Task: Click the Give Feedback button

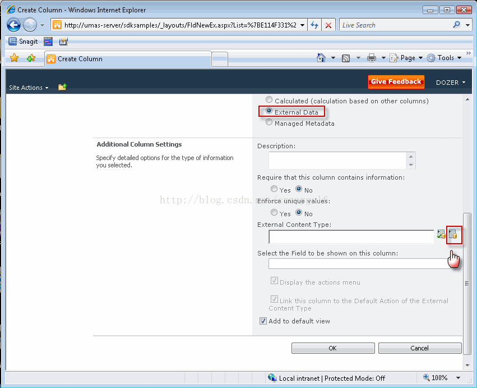Action: tap(396, 81)
